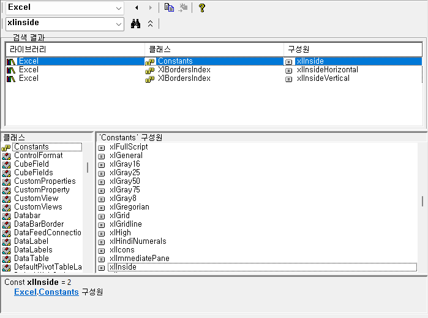This screenshot has height=318, width=428.
Task: Click the members list scrollbar thumb
Action: (x=422, y=201)
